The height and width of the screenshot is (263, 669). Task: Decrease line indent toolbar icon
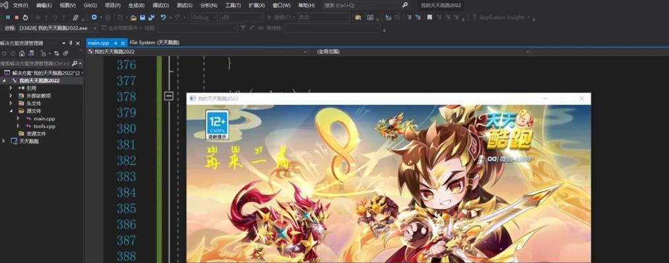pos(409,17)
